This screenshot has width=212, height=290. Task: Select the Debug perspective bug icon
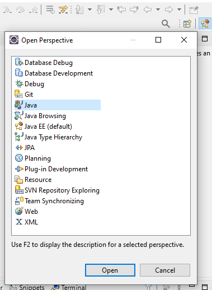coord(19,84)
